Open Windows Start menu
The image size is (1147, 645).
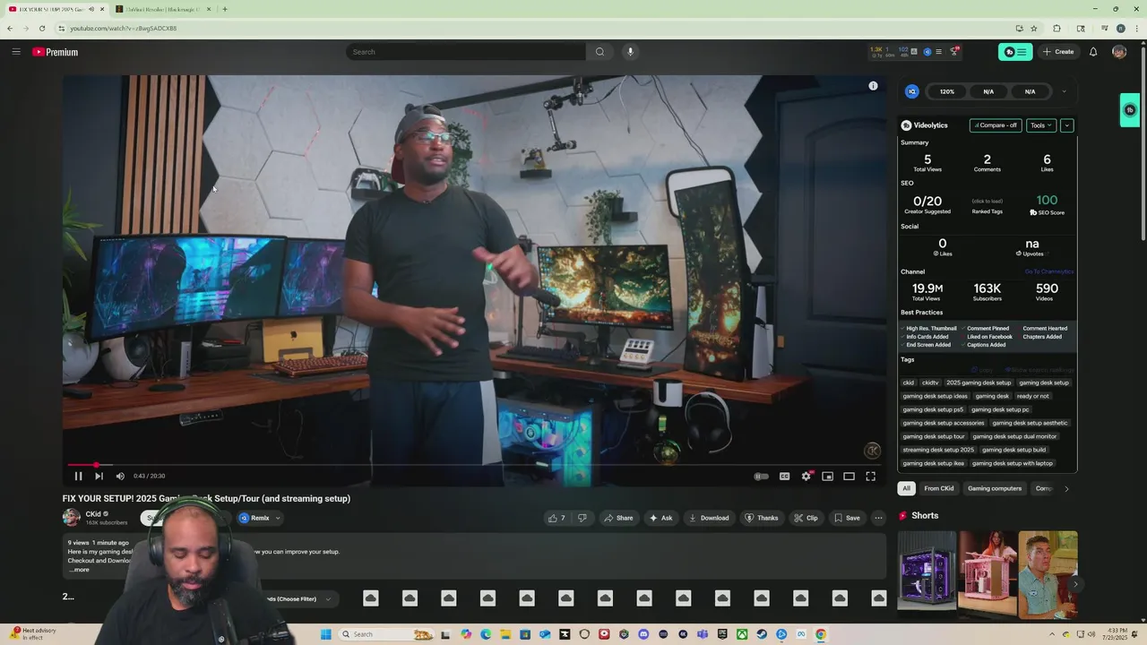pos(326,634)
